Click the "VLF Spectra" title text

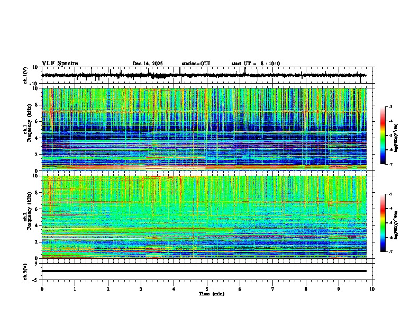[x=60, y=64]
